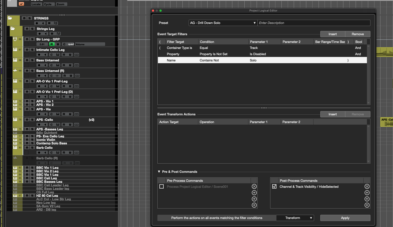Open instrument editor for Intimate Cello Leg

(58, 55)
